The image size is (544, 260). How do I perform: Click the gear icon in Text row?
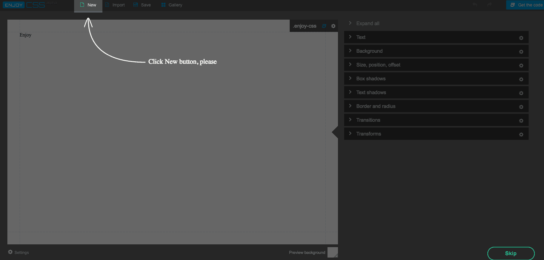click(521, 38)
